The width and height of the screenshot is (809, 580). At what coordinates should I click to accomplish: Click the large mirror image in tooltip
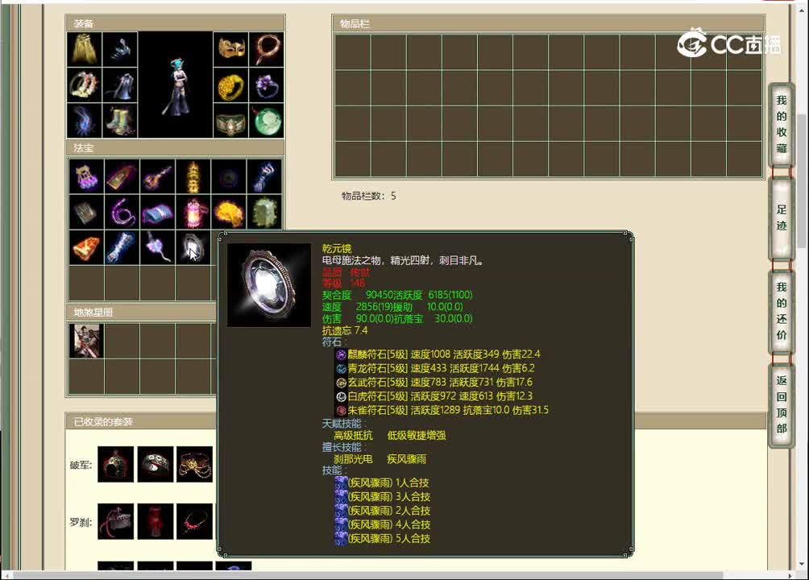point(269,285)
